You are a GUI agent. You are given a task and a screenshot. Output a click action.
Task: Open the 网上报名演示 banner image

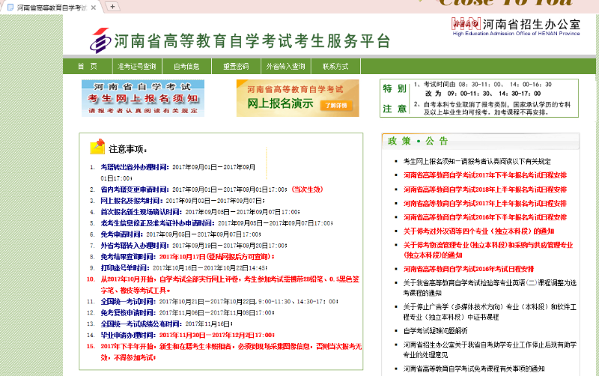pyautogui.click(x=297, y=98)
